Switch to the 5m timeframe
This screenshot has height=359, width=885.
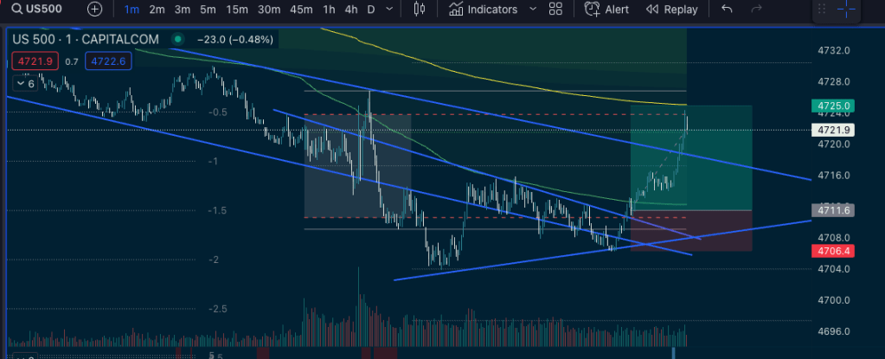208,10
